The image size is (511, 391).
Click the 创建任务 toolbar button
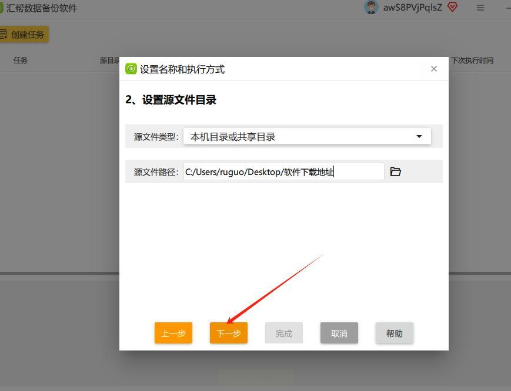(24, 34)
